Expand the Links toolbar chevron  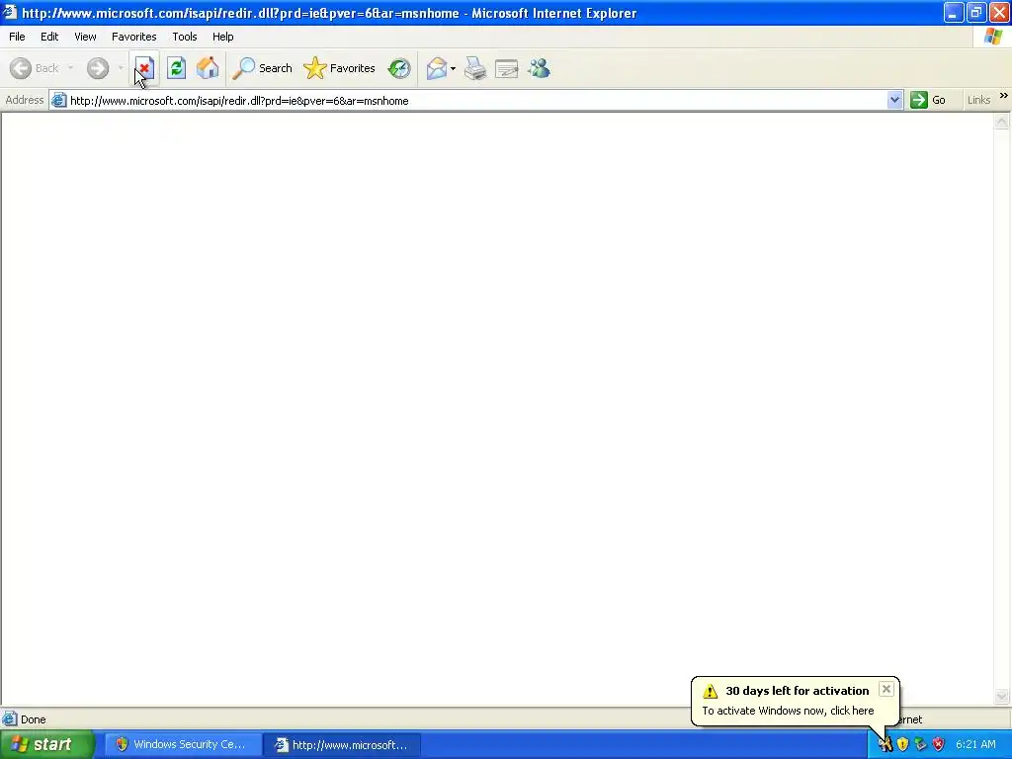pyautogui.click(x=1004, y=96)
